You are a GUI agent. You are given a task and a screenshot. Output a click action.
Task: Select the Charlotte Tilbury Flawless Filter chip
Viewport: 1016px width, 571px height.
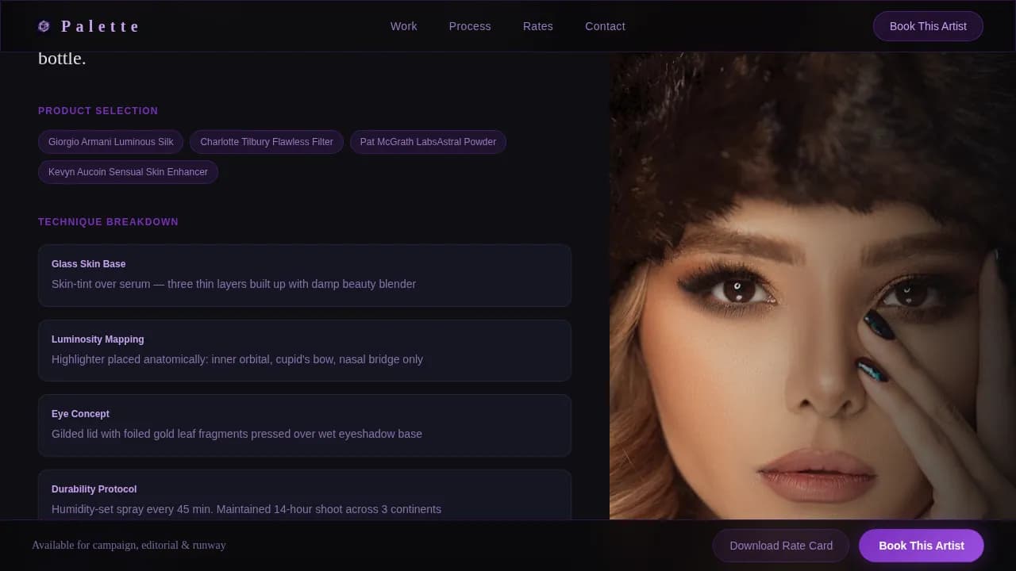pyautogui.click(x=266, y=142)
